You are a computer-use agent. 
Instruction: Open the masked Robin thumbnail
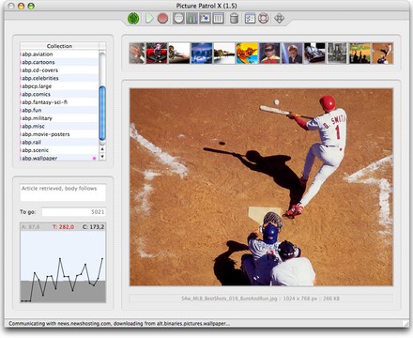(269, 54)
